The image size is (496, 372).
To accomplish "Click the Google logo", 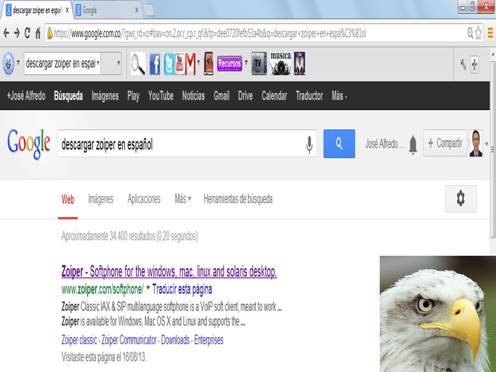I will point(29,144).
